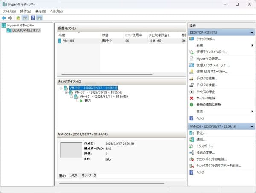Expand the 表示 submenu arrow in actions
Viewport: 256px width, 193px height.
(x=252, y=111)
